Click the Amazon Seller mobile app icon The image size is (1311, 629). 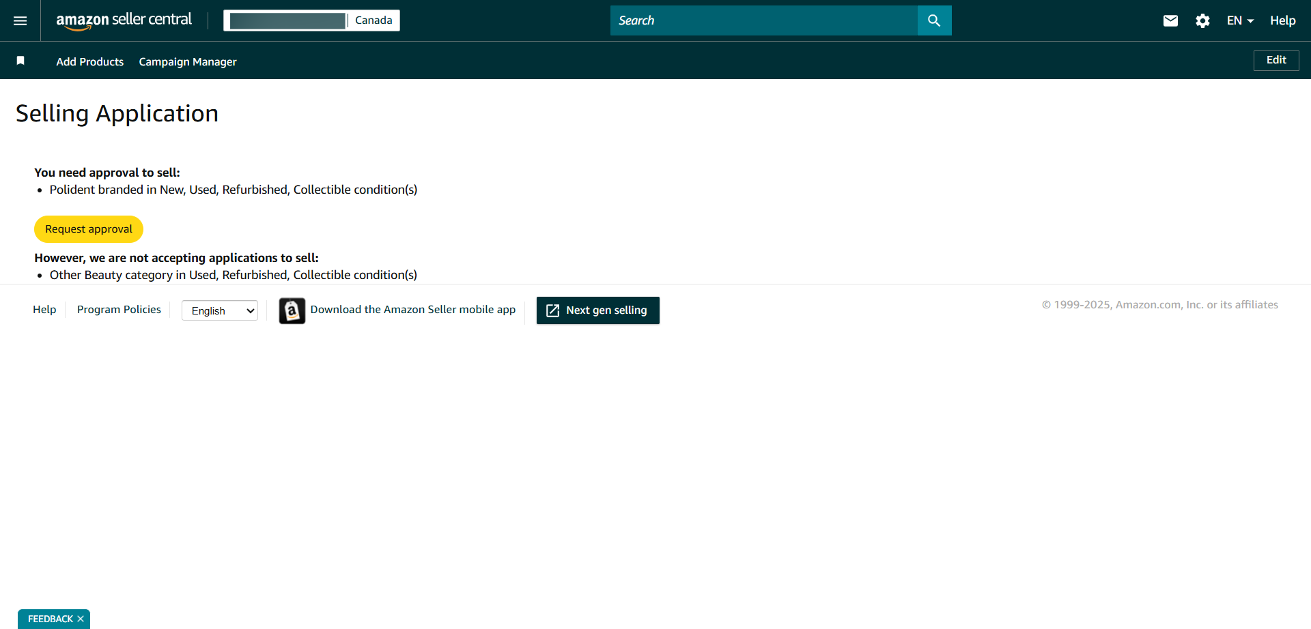292,310
